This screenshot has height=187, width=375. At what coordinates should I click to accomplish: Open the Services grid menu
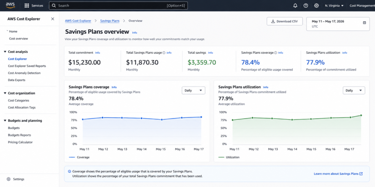[27, 5]
